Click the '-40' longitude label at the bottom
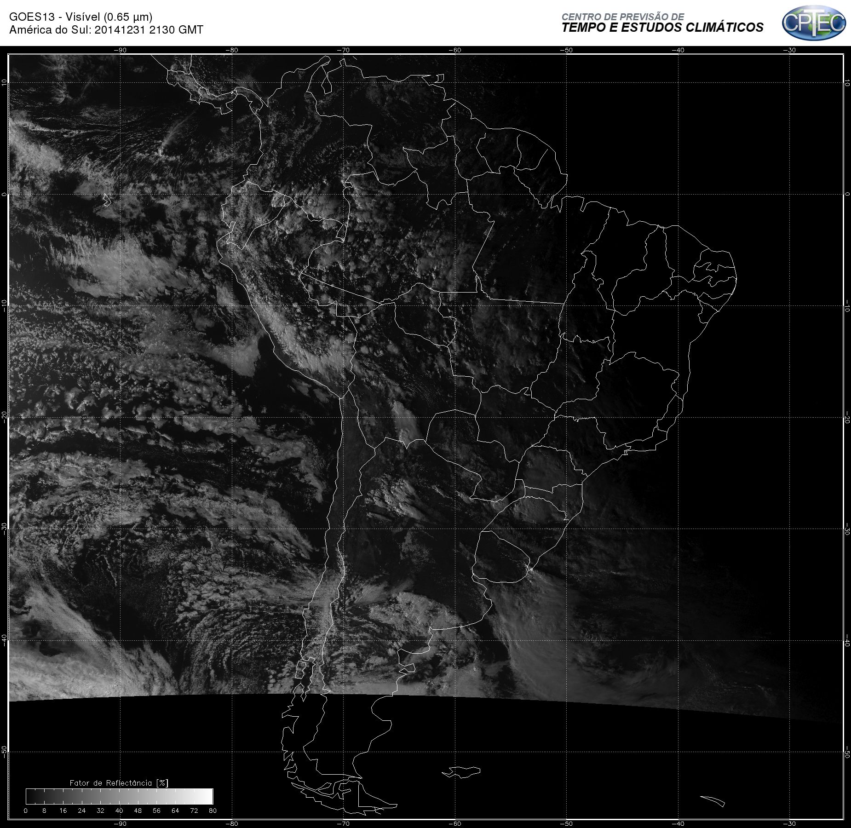The height and width of the screenshot is (828, 851). 678,823
